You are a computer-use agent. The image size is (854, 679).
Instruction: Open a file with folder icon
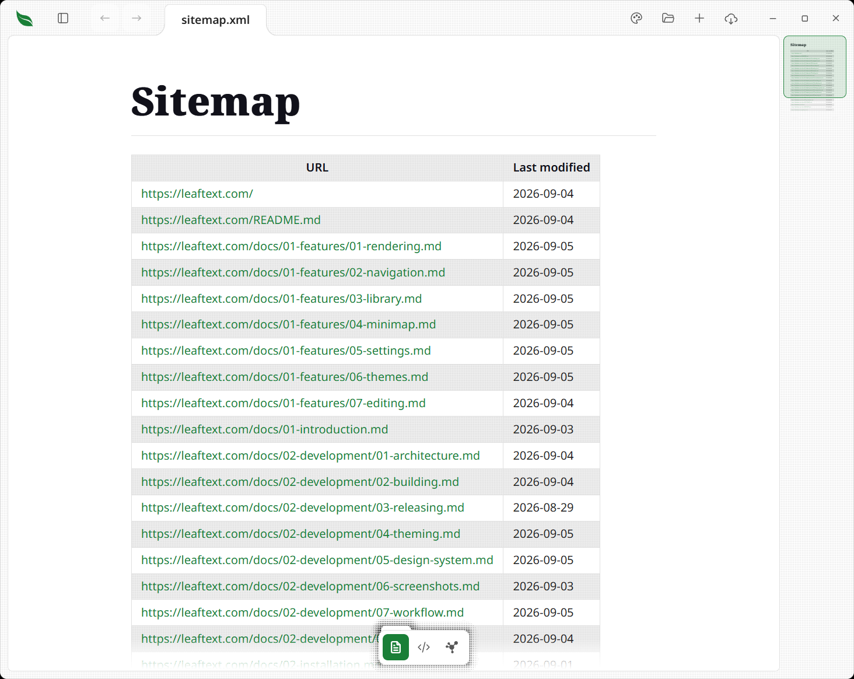[x=668, y=18]
